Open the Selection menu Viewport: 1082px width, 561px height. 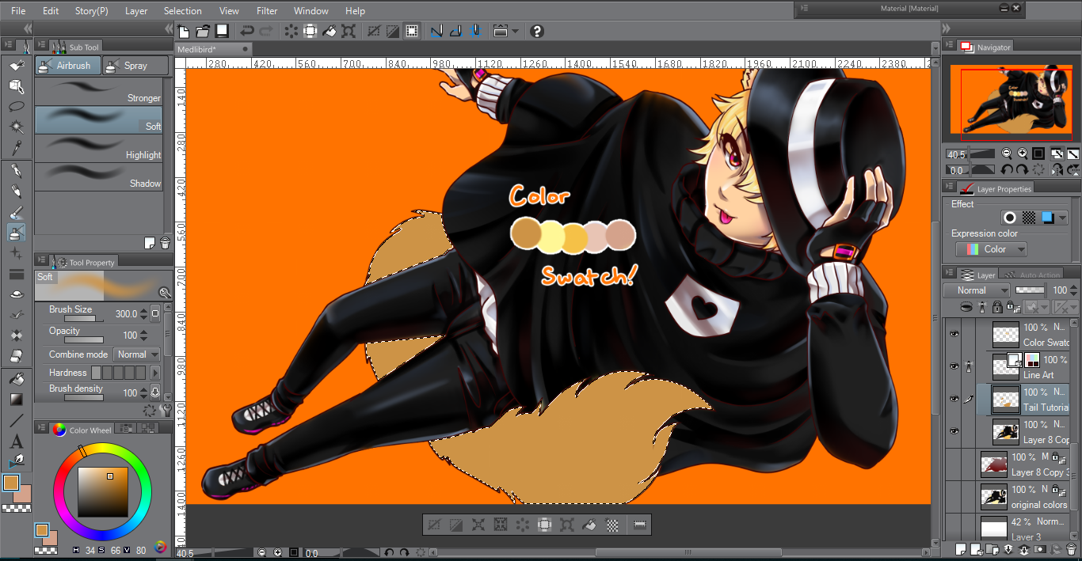(183, 11)
